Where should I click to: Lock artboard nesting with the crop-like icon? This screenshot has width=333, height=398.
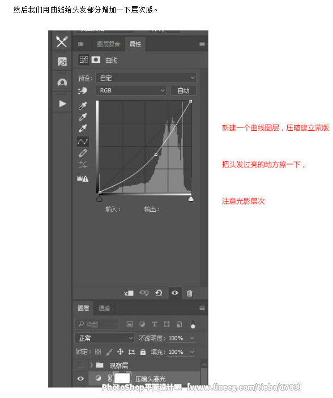pos(131,352)
